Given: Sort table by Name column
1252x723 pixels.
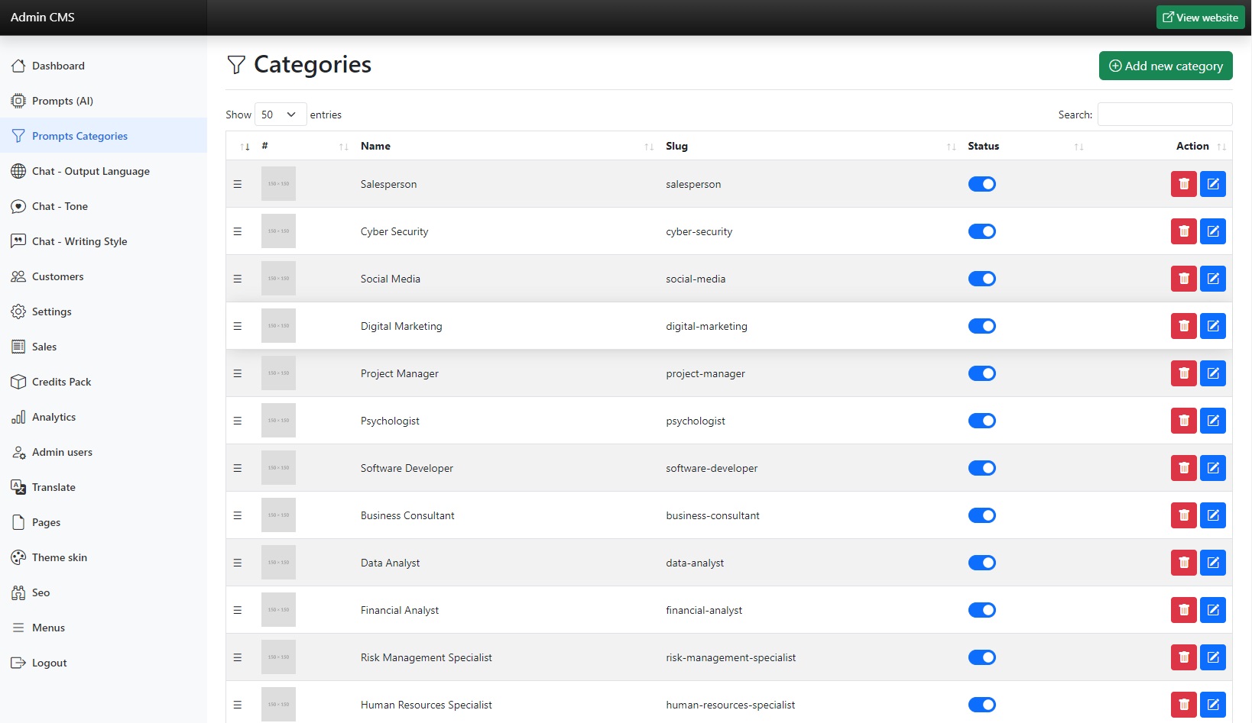Looking at the screenshot, I should pos(375,146).
